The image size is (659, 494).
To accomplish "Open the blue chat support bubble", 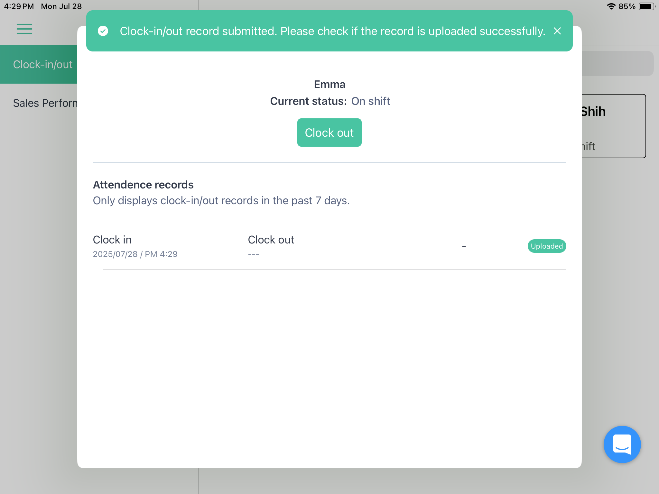I will pos(622,444).
